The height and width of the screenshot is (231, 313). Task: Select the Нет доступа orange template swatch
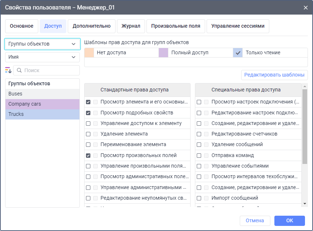coord(89,53)
